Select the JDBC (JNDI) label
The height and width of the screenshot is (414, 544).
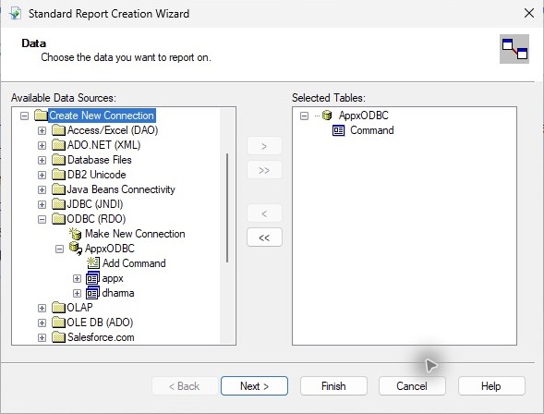pyautogui.click(x=95, y=204)
